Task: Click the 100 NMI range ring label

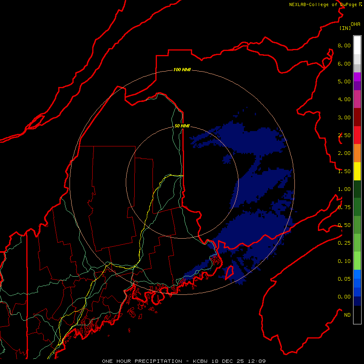Action: [182, 70]
